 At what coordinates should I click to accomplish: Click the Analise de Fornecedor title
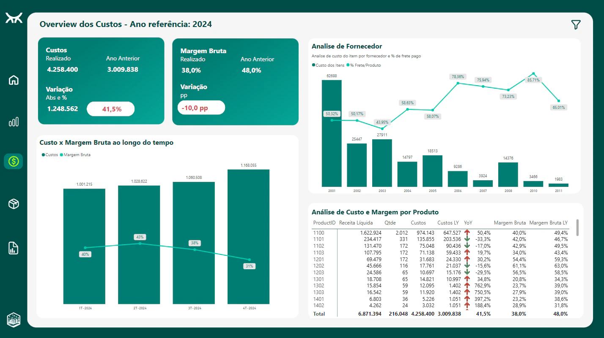click(347, 46)
